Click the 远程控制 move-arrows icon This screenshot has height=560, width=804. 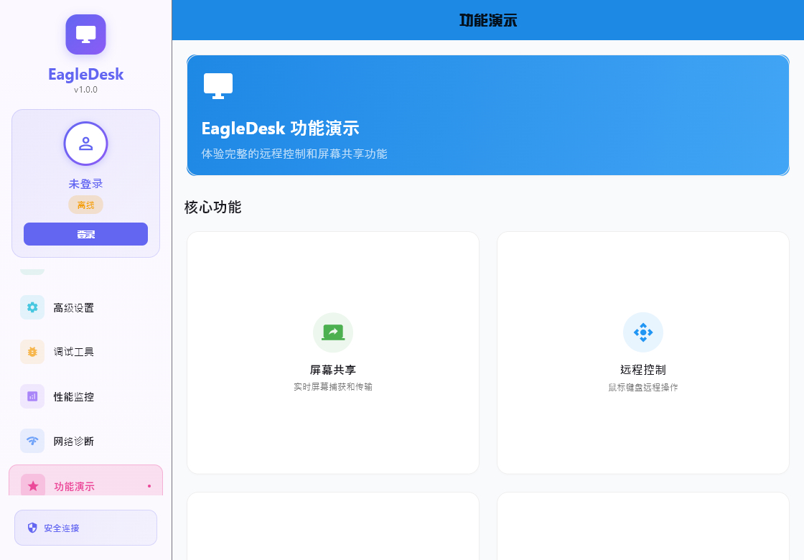(x=642, y=332)
